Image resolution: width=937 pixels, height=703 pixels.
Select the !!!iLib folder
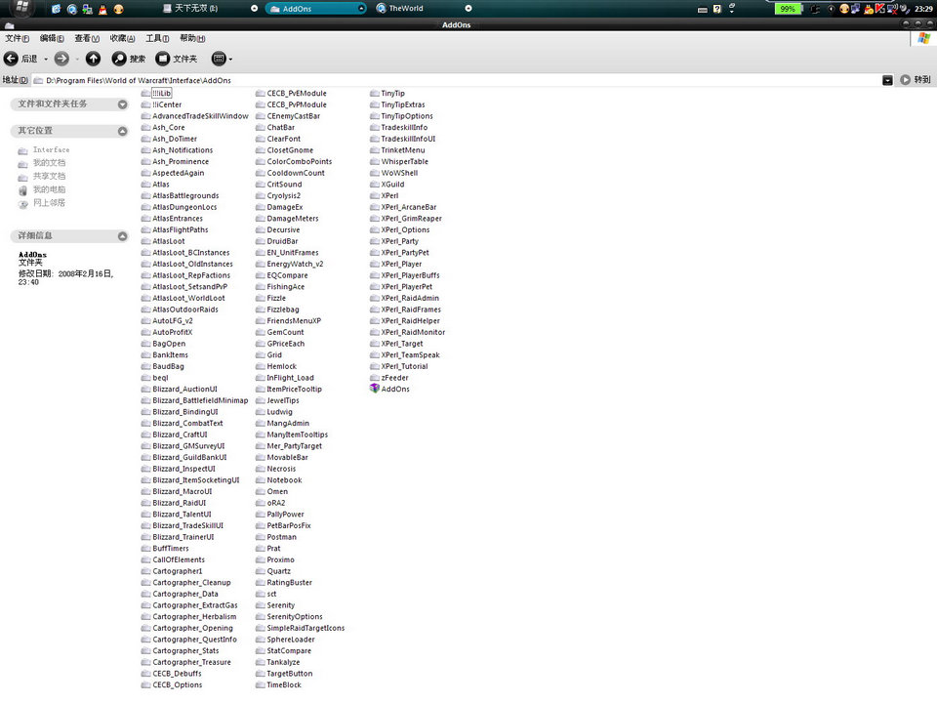click(x=156, y=94)
